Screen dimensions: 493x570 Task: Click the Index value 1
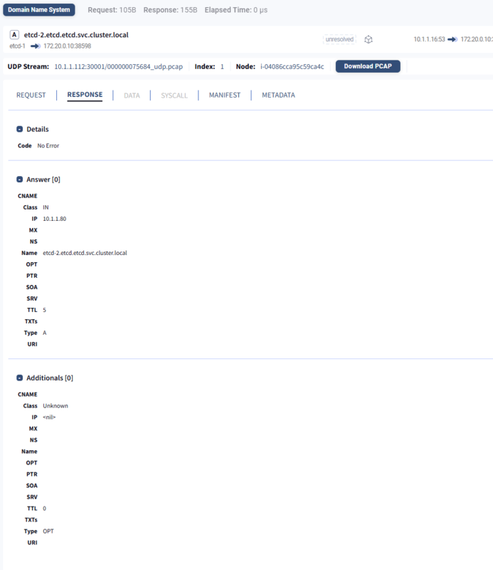222,67
